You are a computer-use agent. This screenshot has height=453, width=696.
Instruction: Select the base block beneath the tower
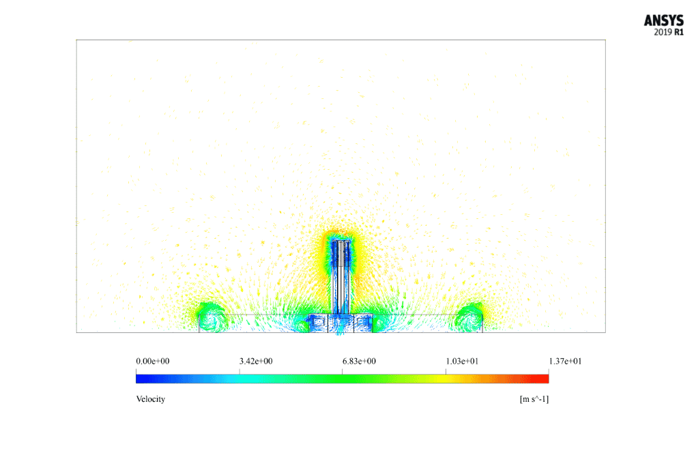(341, 323)
